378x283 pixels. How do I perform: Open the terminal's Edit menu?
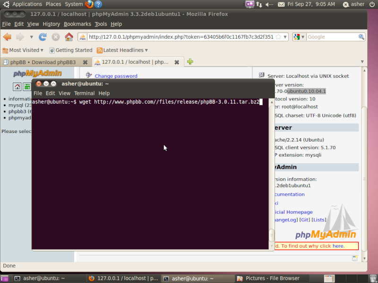click(51, 93)
